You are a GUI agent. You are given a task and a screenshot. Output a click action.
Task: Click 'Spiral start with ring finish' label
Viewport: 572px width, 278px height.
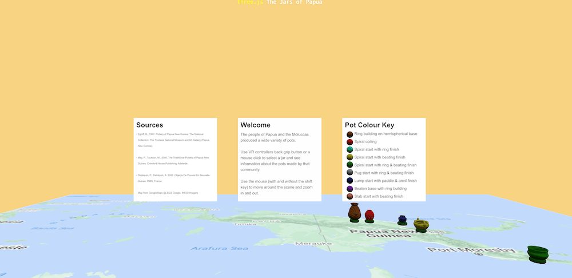click(376, 149)
